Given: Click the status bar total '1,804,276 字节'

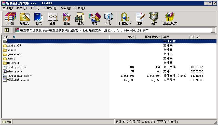Looking at the screenshot, I should coord(152,122).
